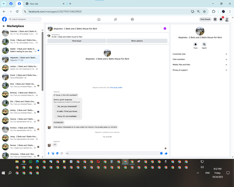Open Jacklyn's conversation in the list

click(21, 68)
